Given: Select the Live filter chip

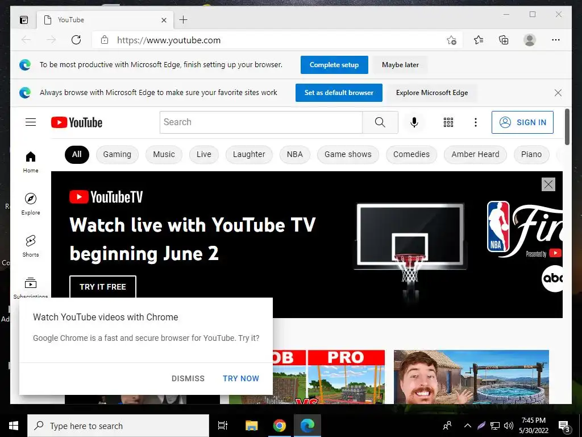Looking at the screenshot, I should (204, 155).
